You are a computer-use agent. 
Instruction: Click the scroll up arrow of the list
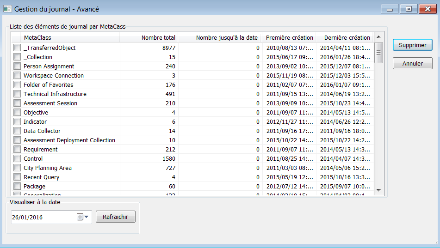click(x=378, y=37)
